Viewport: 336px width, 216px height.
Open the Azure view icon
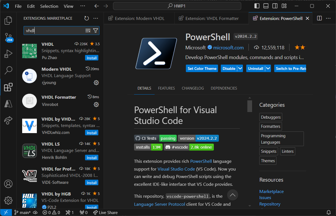pyautogui.click(x=8, y=104)
